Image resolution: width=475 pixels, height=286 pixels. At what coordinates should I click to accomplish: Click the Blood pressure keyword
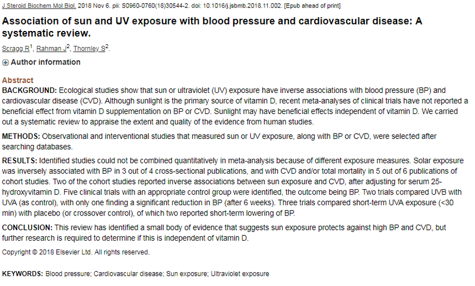point(68,274)
